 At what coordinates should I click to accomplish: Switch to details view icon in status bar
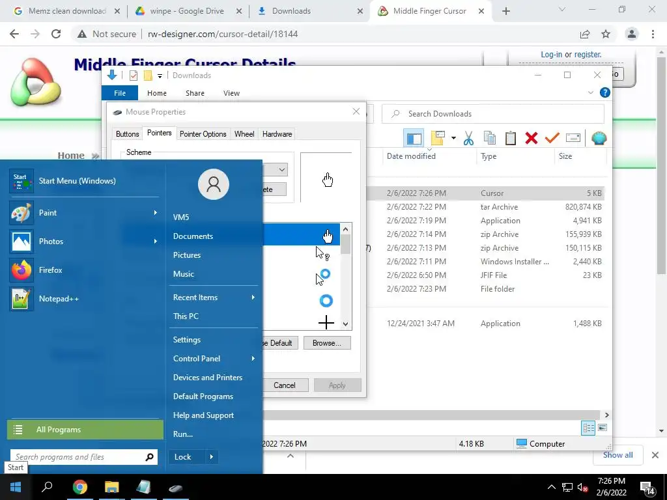pos(588,428)
